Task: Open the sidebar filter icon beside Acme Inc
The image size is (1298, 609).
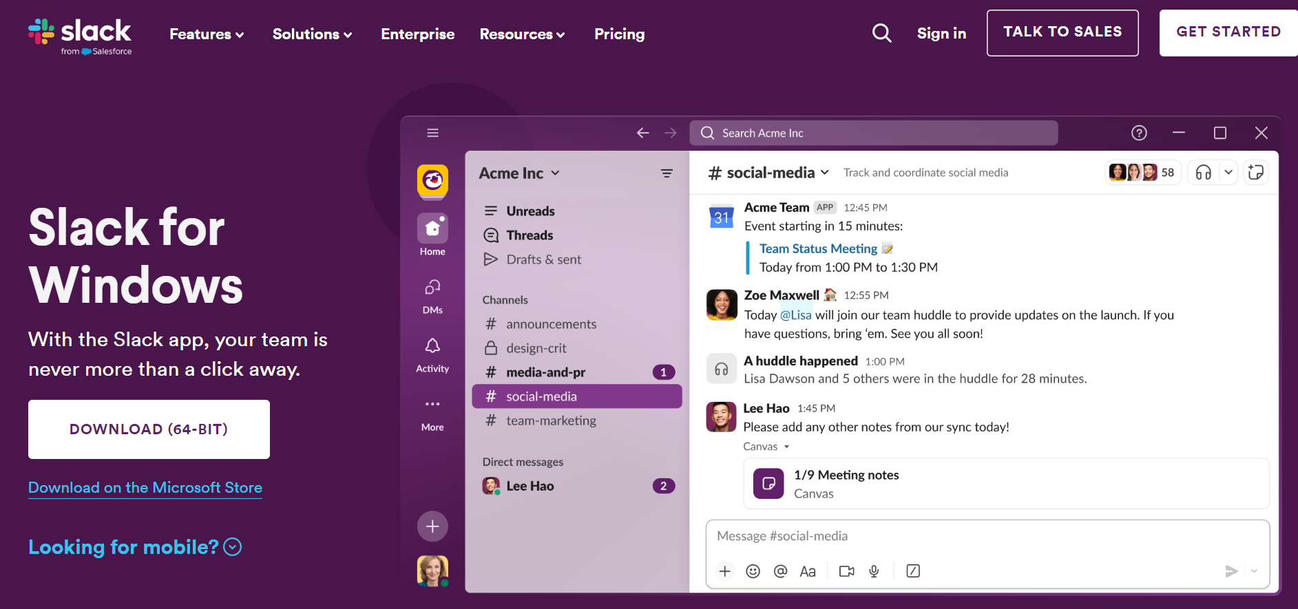Action: point(667,173)
